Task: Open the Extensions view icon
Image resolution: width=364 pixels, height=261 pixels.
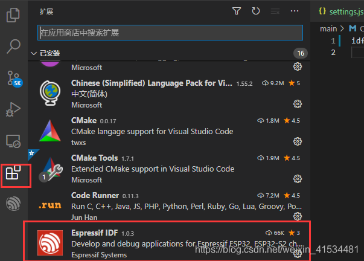Action: click(13, 173)
